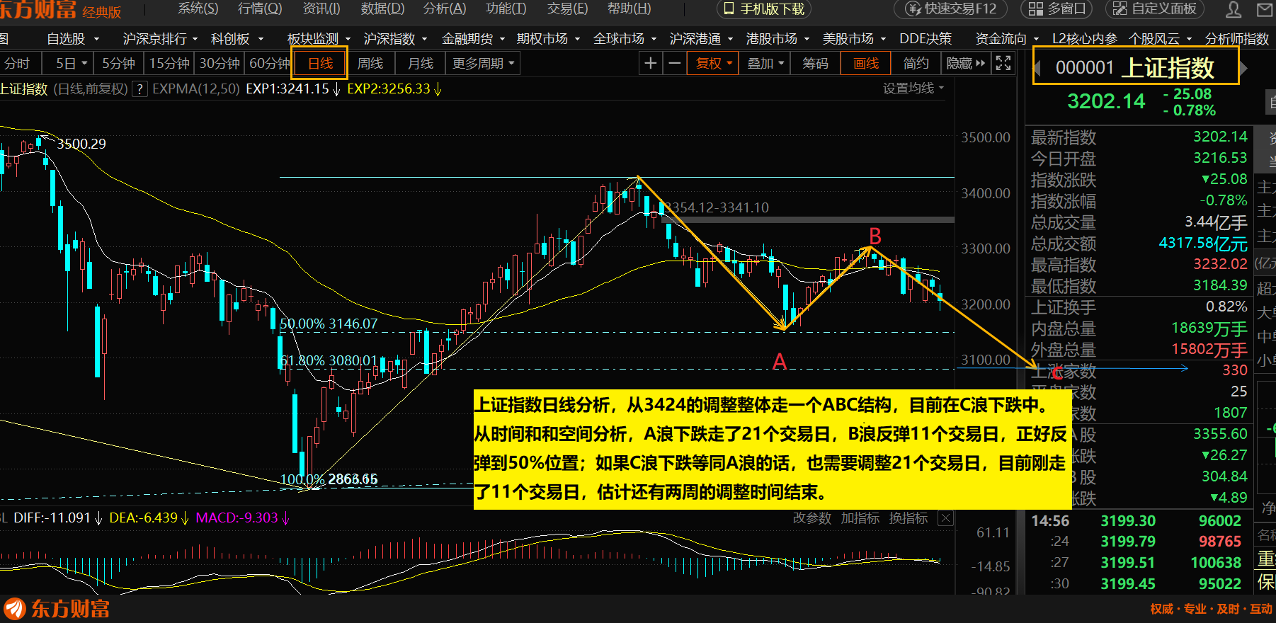Screen dimensions: 1276x623
Task: Open 自定义面板 custom panel
Action: click(1154, 9)
